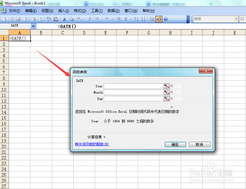Select column A header
The width and height of the screenshot is (246, 189).
tap(20, 33)
